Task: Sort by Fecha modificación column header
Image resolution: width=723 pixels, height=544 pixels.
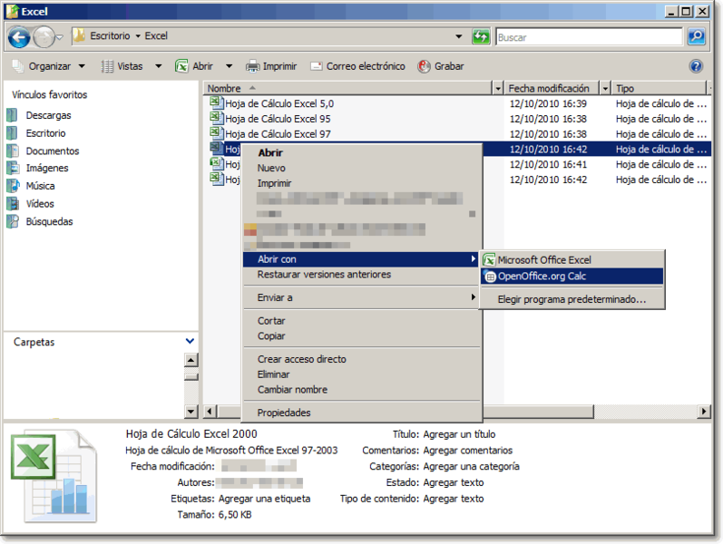Action: (552, 88)
